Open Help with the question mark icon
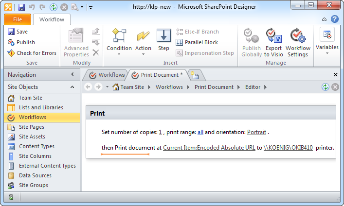 335,19
